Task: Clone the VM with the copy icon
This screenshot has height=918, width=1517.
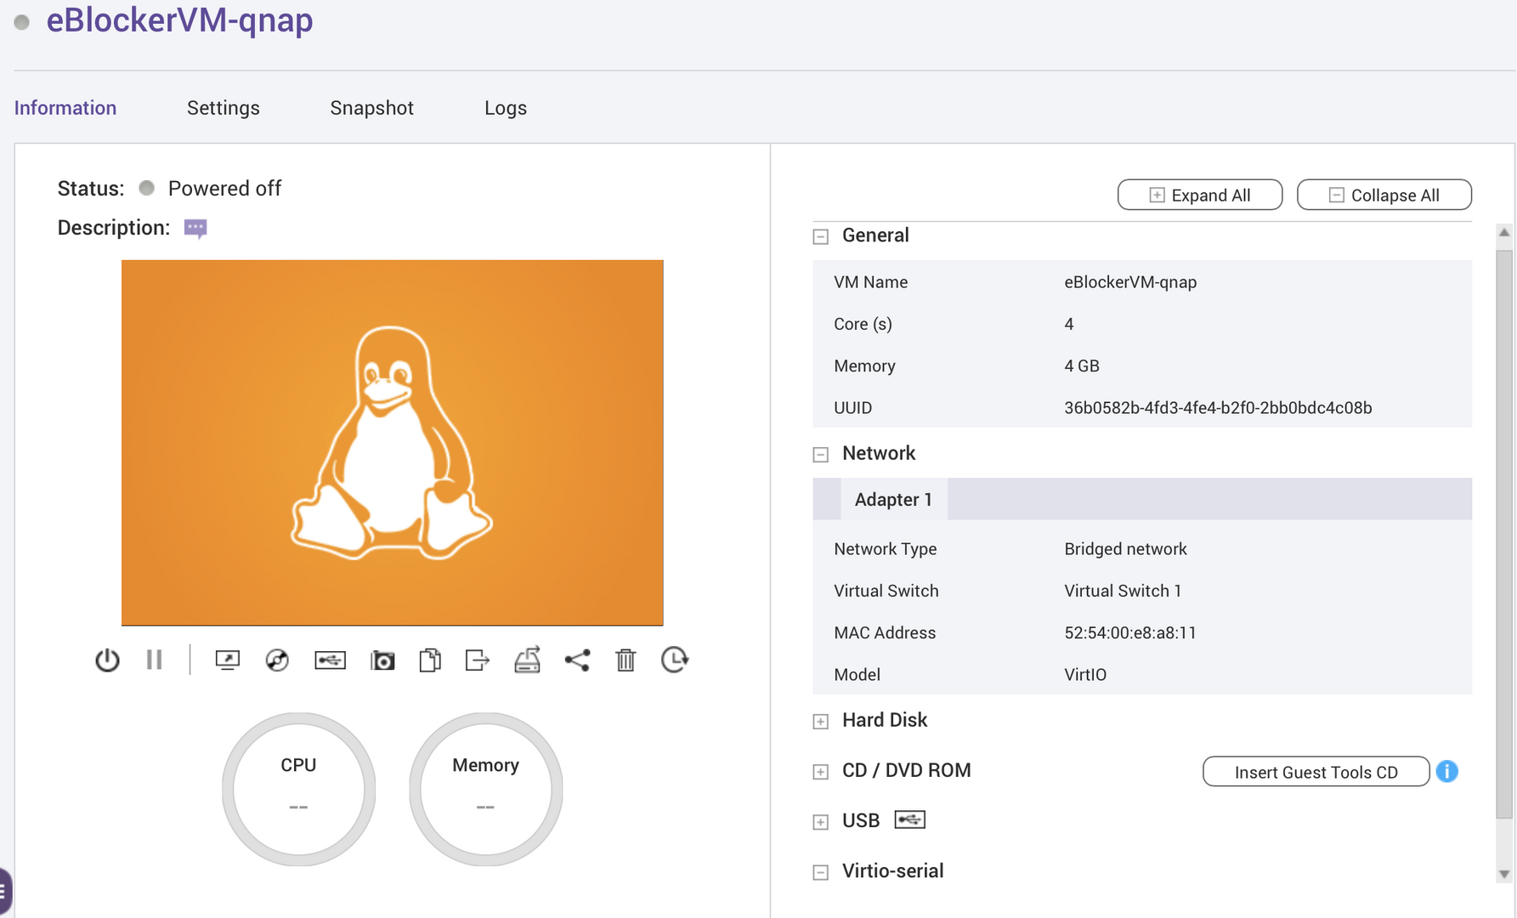Action: pyautogui.click(x=430, y=660)
